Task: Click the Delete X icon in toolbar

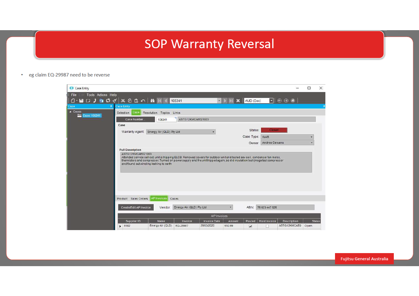Action: [x=238, y=100]
